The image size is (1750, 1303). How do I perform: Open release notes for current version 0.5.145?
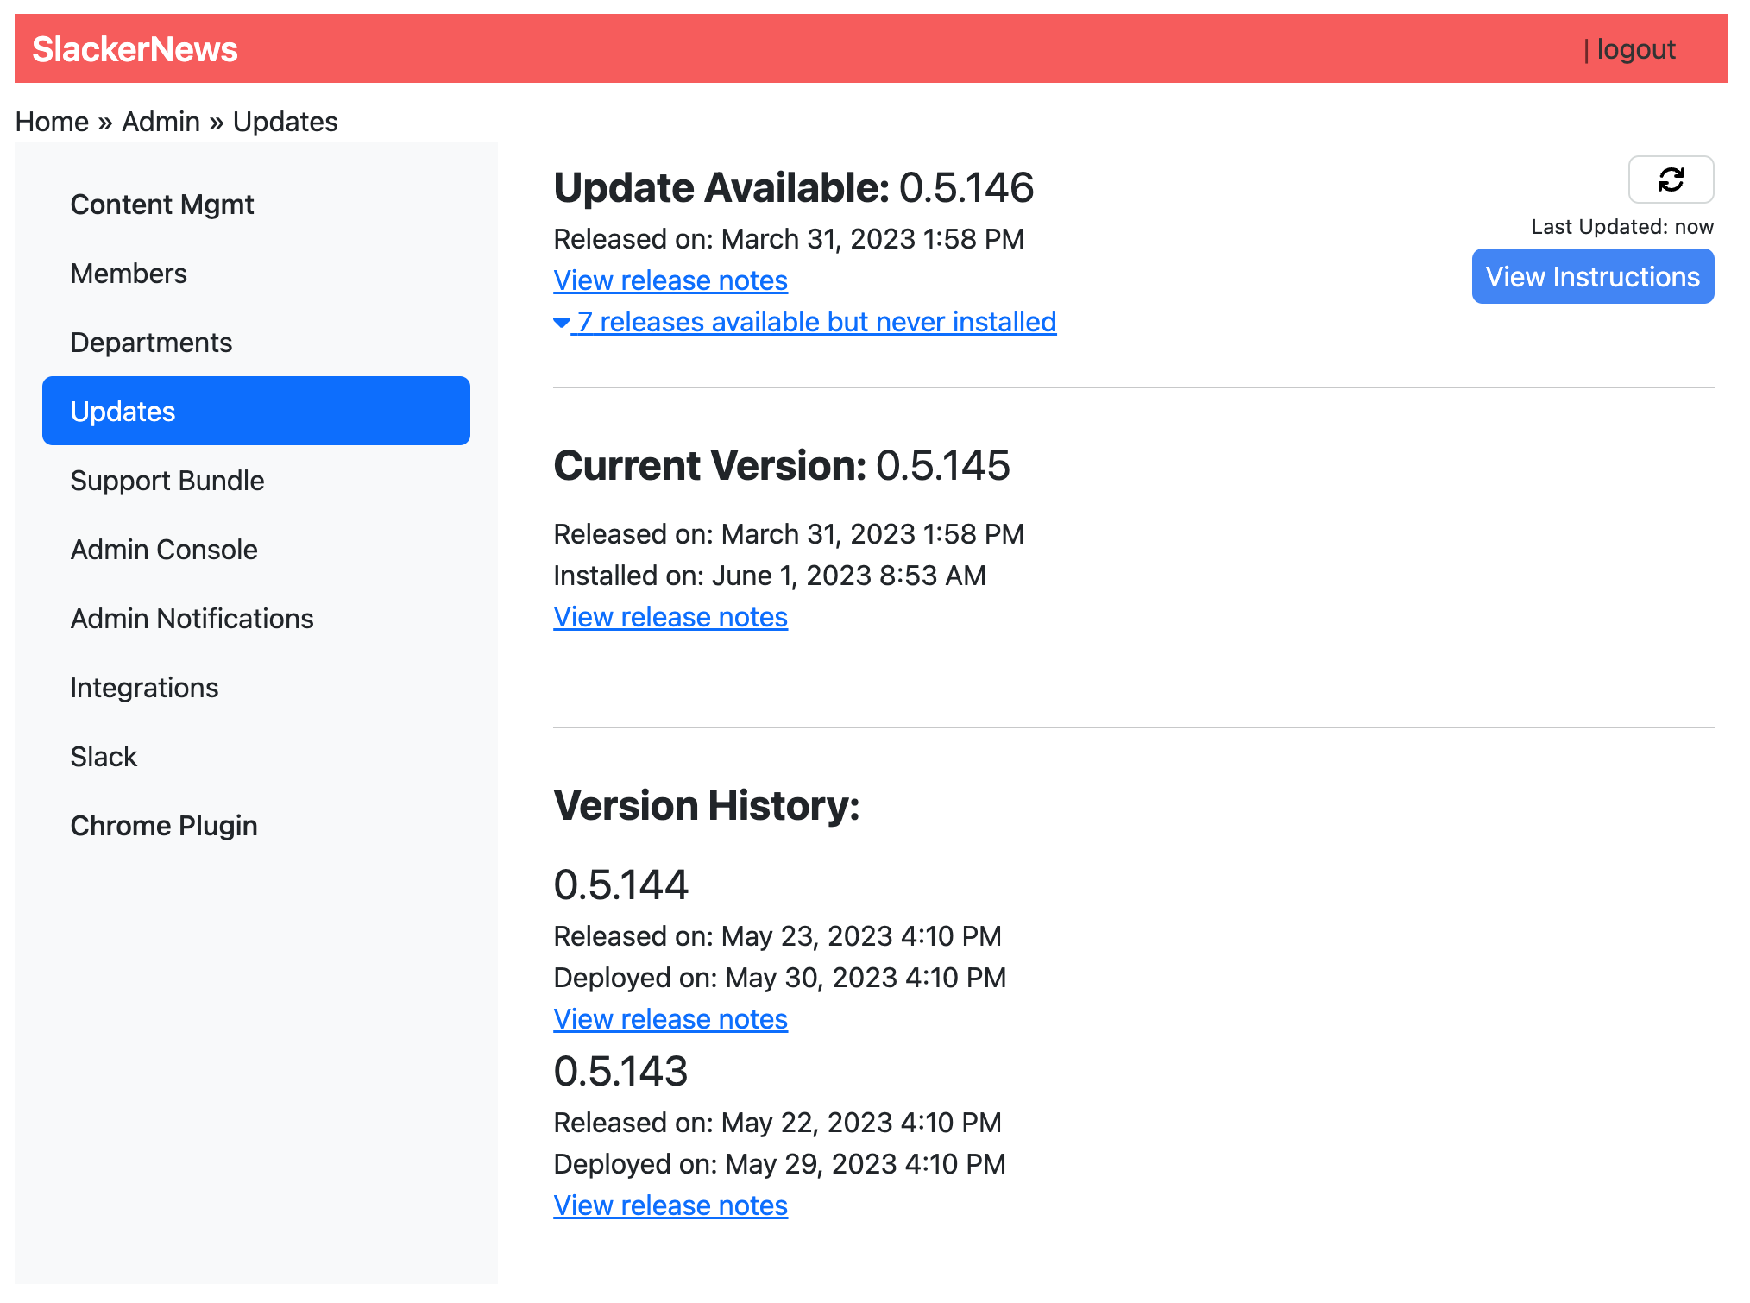click(x=670, y=616)
